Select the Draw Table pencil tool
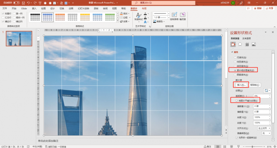Image resolution: width=277 pixels, height=148 pixels. coord(174,16)
